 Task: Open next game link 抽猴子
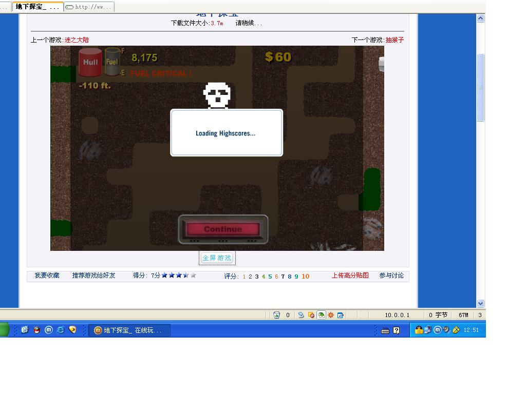(394, 40)
